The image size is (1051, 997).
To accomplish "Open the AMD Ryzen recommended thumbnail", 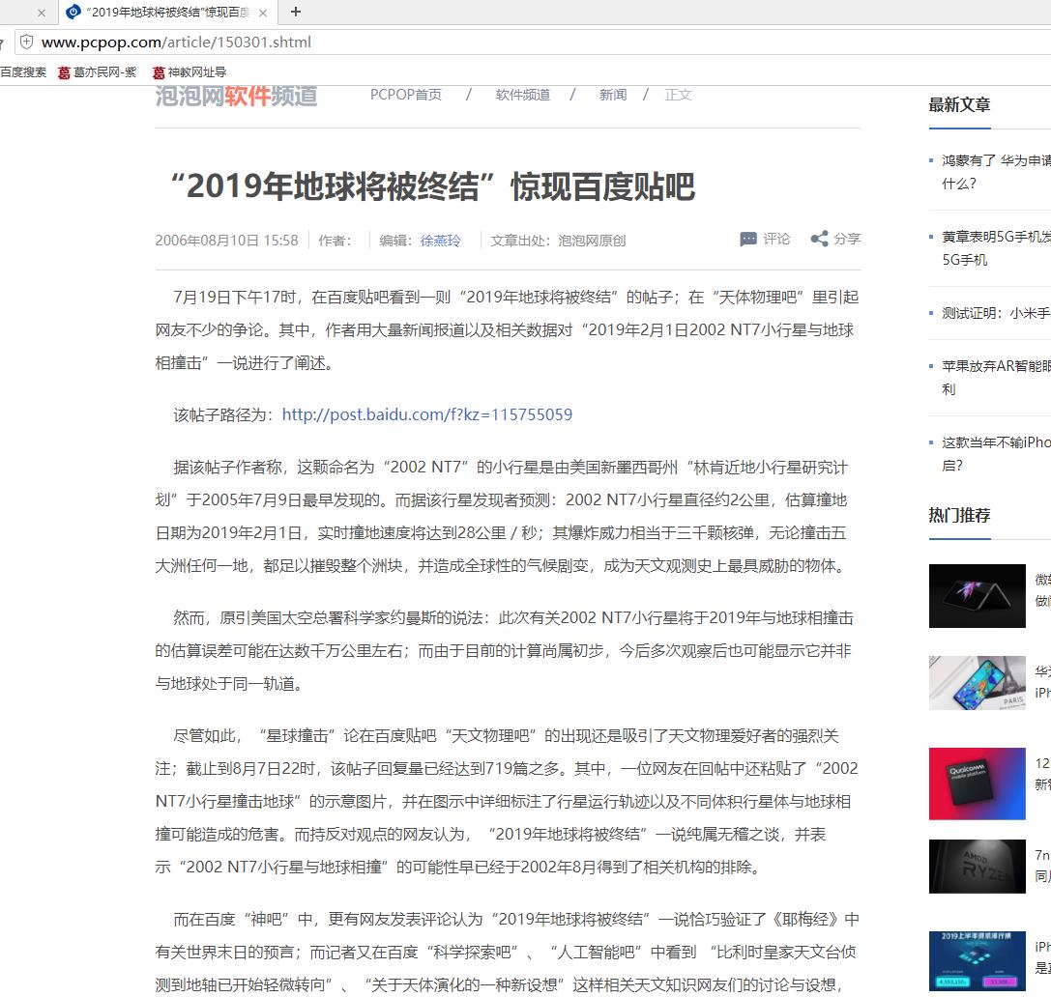I will [977, 866].
